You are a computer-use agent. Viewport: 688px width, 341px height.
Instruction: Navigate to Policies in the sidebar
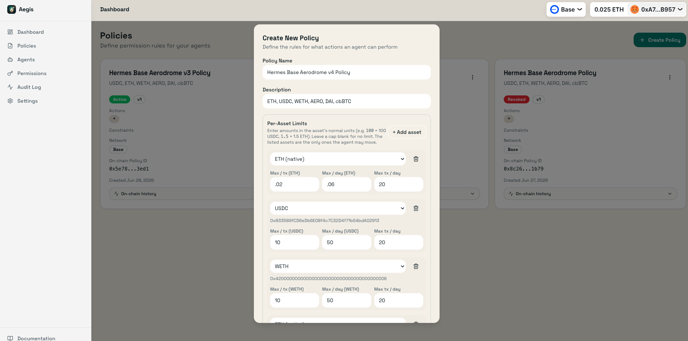(x=26, y=46)
